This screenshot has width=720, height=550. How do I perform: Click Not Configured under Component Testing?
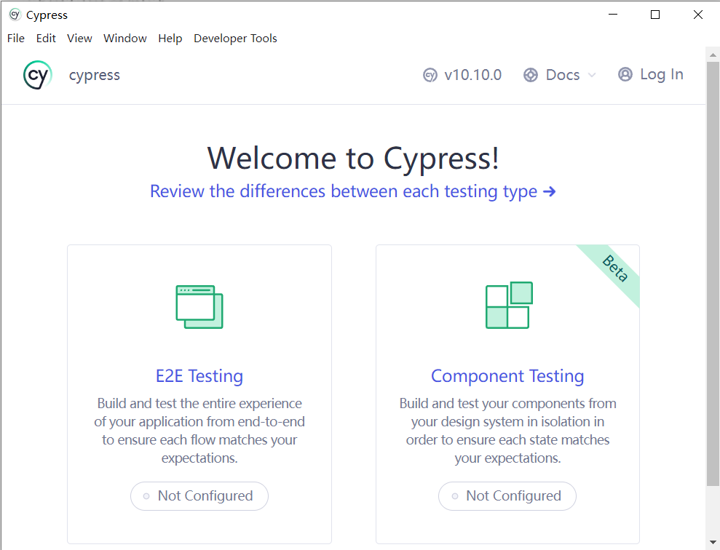point(507,496)
